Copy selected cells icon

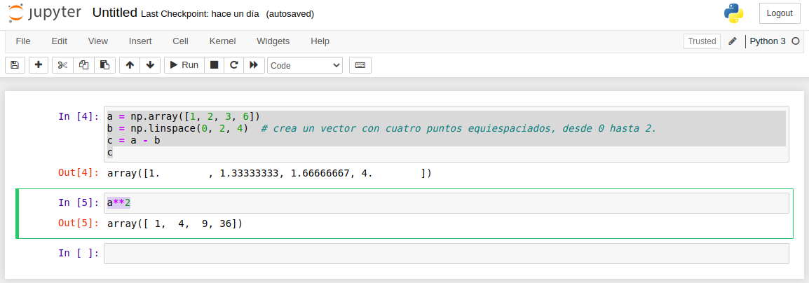[x=83, y=65]
